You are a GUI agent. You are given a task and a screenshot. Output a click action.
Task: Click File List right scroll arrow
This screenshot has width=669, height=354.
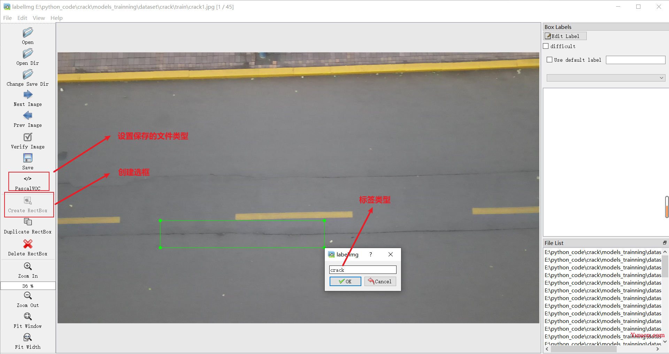click(x=658, y=349)
